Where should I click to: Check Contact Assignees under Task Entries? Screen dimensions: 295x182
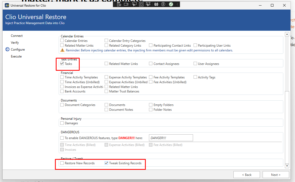click(151, 64)
